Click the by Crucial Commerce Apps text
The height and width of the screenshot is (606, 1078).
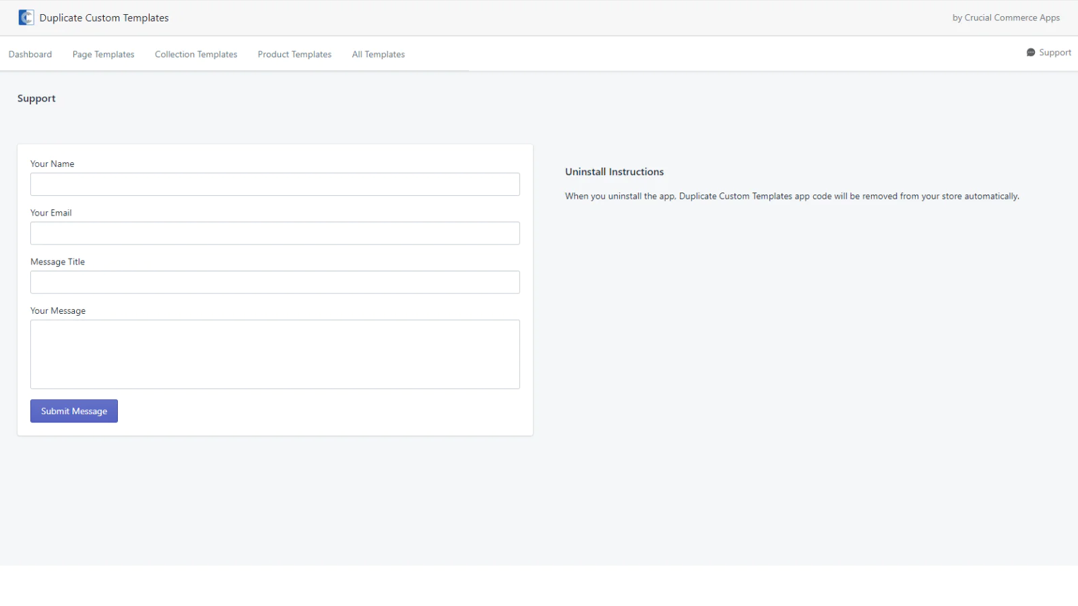coord(1005,18)
